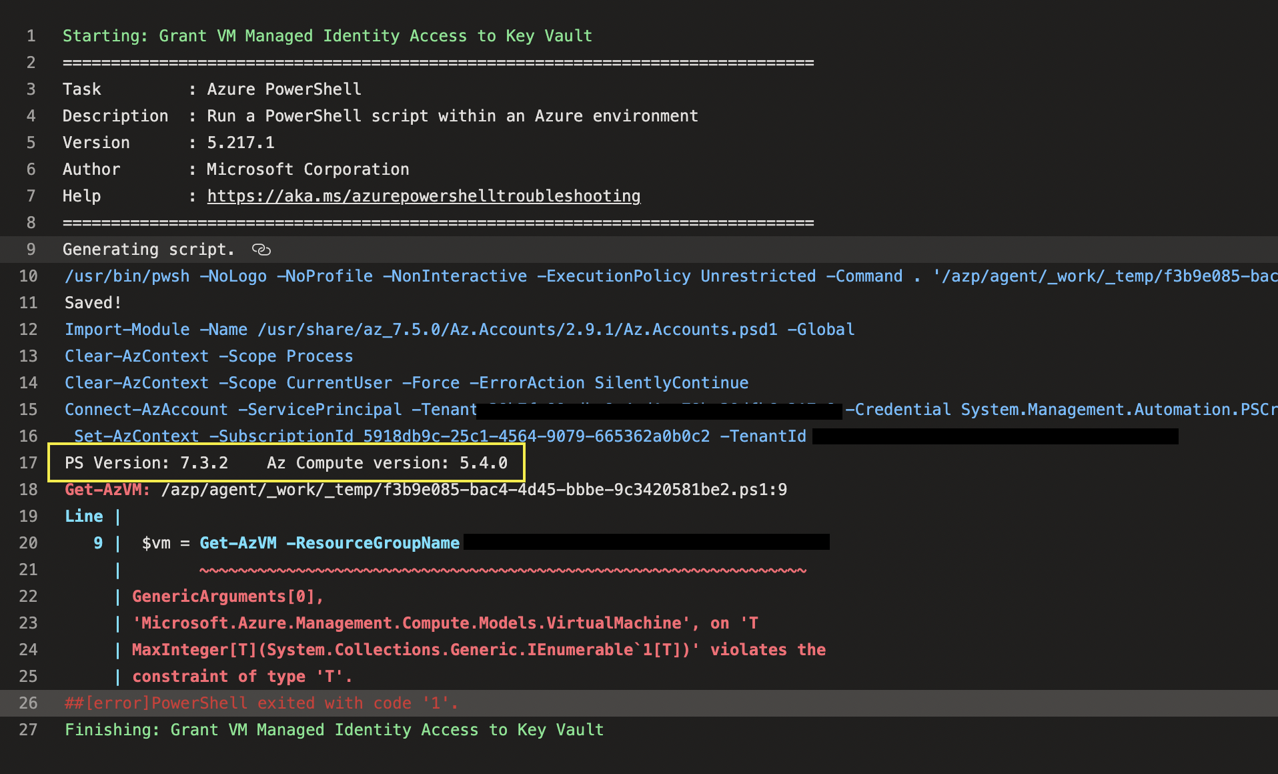Open the Azure PowerShell troubleshooting help link

pos(424,196)
